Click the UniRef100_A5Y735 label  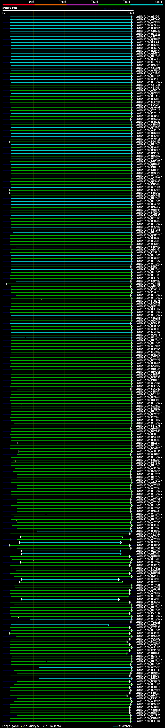(148, 667)
